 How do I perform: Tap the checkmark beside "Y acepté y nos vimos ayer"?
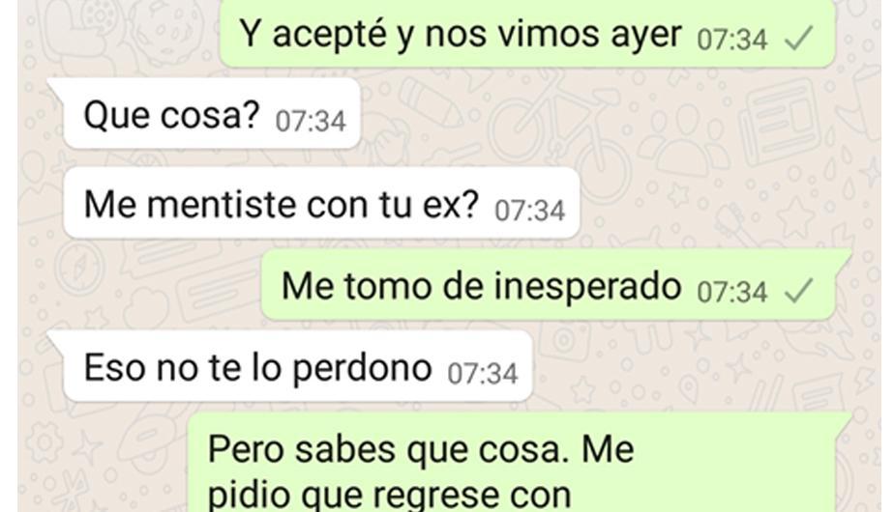[x=798, y=39]
